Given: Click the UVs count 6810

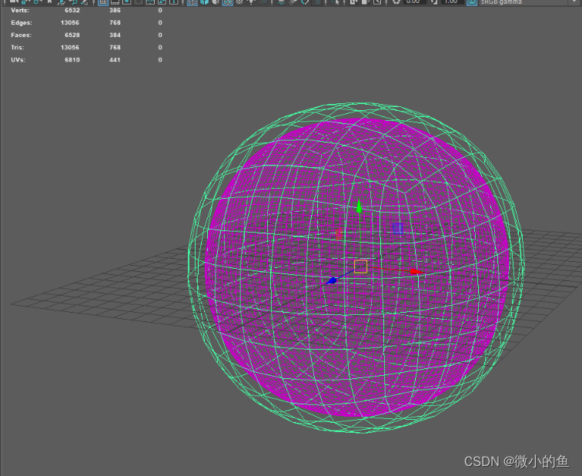Looking at the screenshot, I should click(x=72, y=60).
